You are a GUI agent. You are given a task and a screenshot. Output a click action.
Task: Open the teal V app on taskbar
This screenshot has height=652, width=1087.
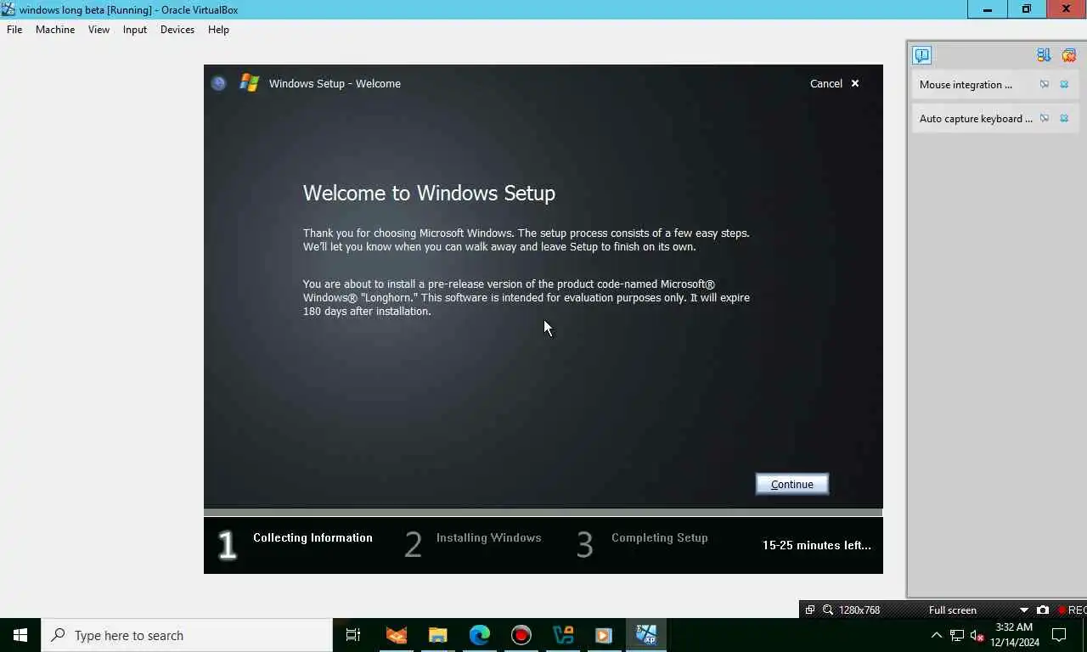[563, 635]
